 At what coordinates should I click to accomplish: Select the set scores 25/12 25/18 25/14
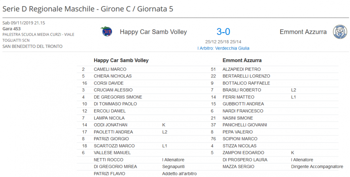[223, 42]
